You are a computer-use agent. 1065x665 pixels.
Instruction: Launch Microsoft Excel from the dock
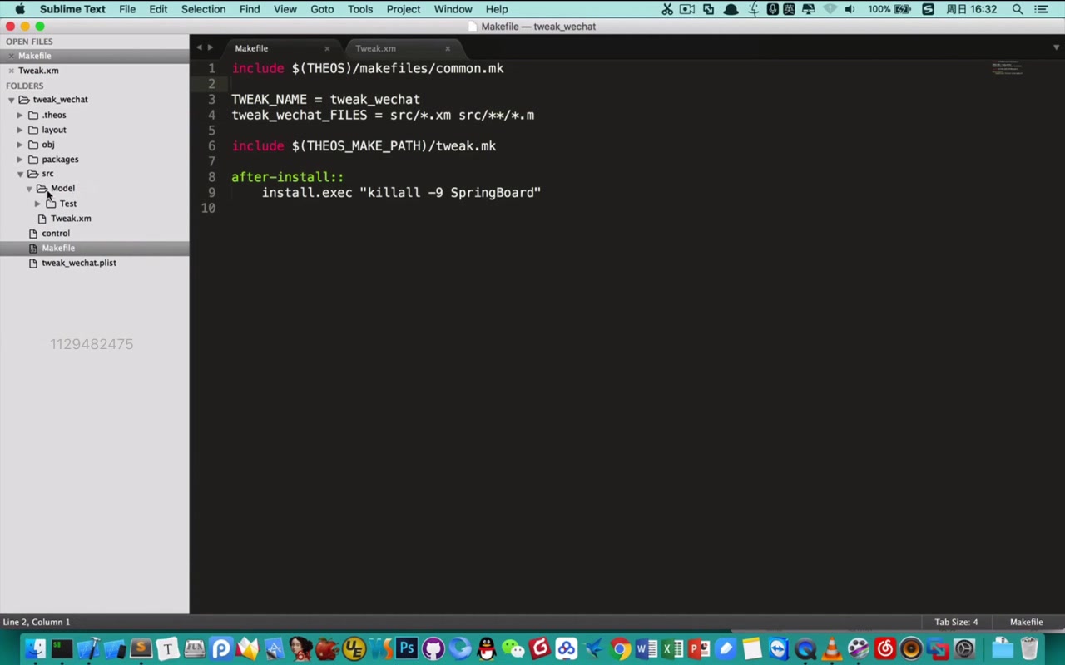[673, 649]
